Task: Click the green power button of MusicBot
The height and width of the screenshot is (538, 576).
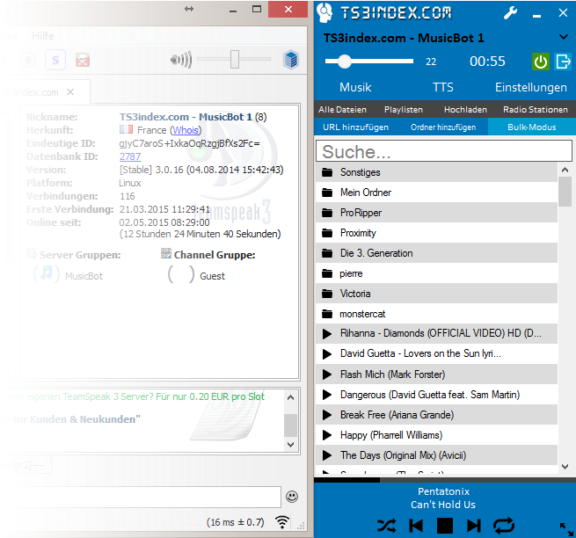Action: [540, 62]
